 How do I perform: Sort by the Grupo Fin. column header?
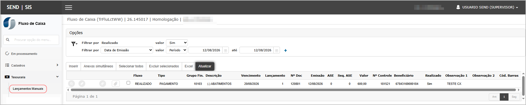point(195,76)
